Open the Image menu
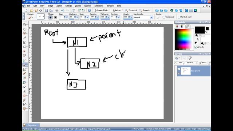 (50, 6)
